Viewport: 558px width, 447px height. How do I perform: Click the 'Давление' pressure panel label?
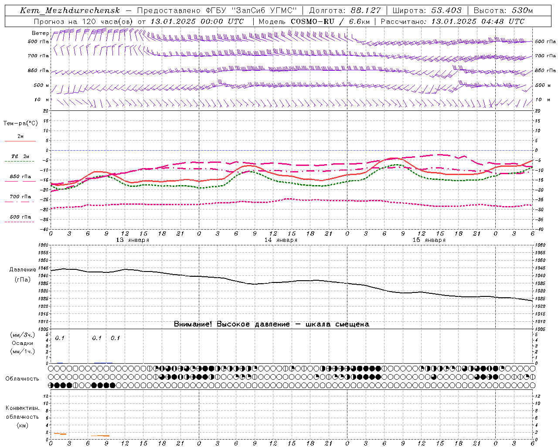point(23,269)
